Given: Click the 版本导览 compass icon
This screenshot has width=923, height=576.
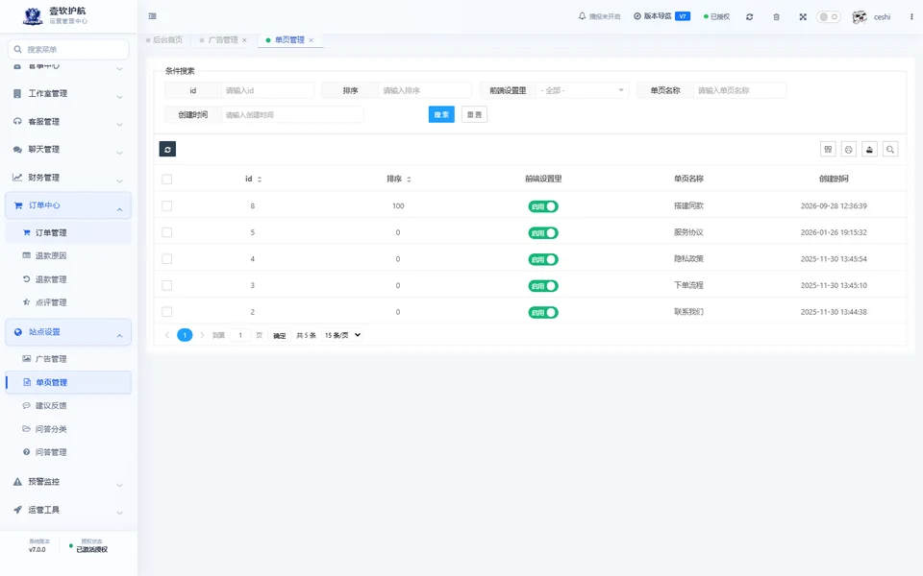Looking at the screenshot, I should click(x=637, y=16).
